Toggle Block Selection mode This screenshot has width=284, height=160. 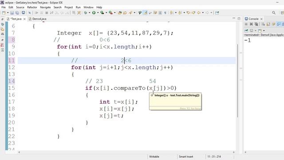tap(160, 13)
